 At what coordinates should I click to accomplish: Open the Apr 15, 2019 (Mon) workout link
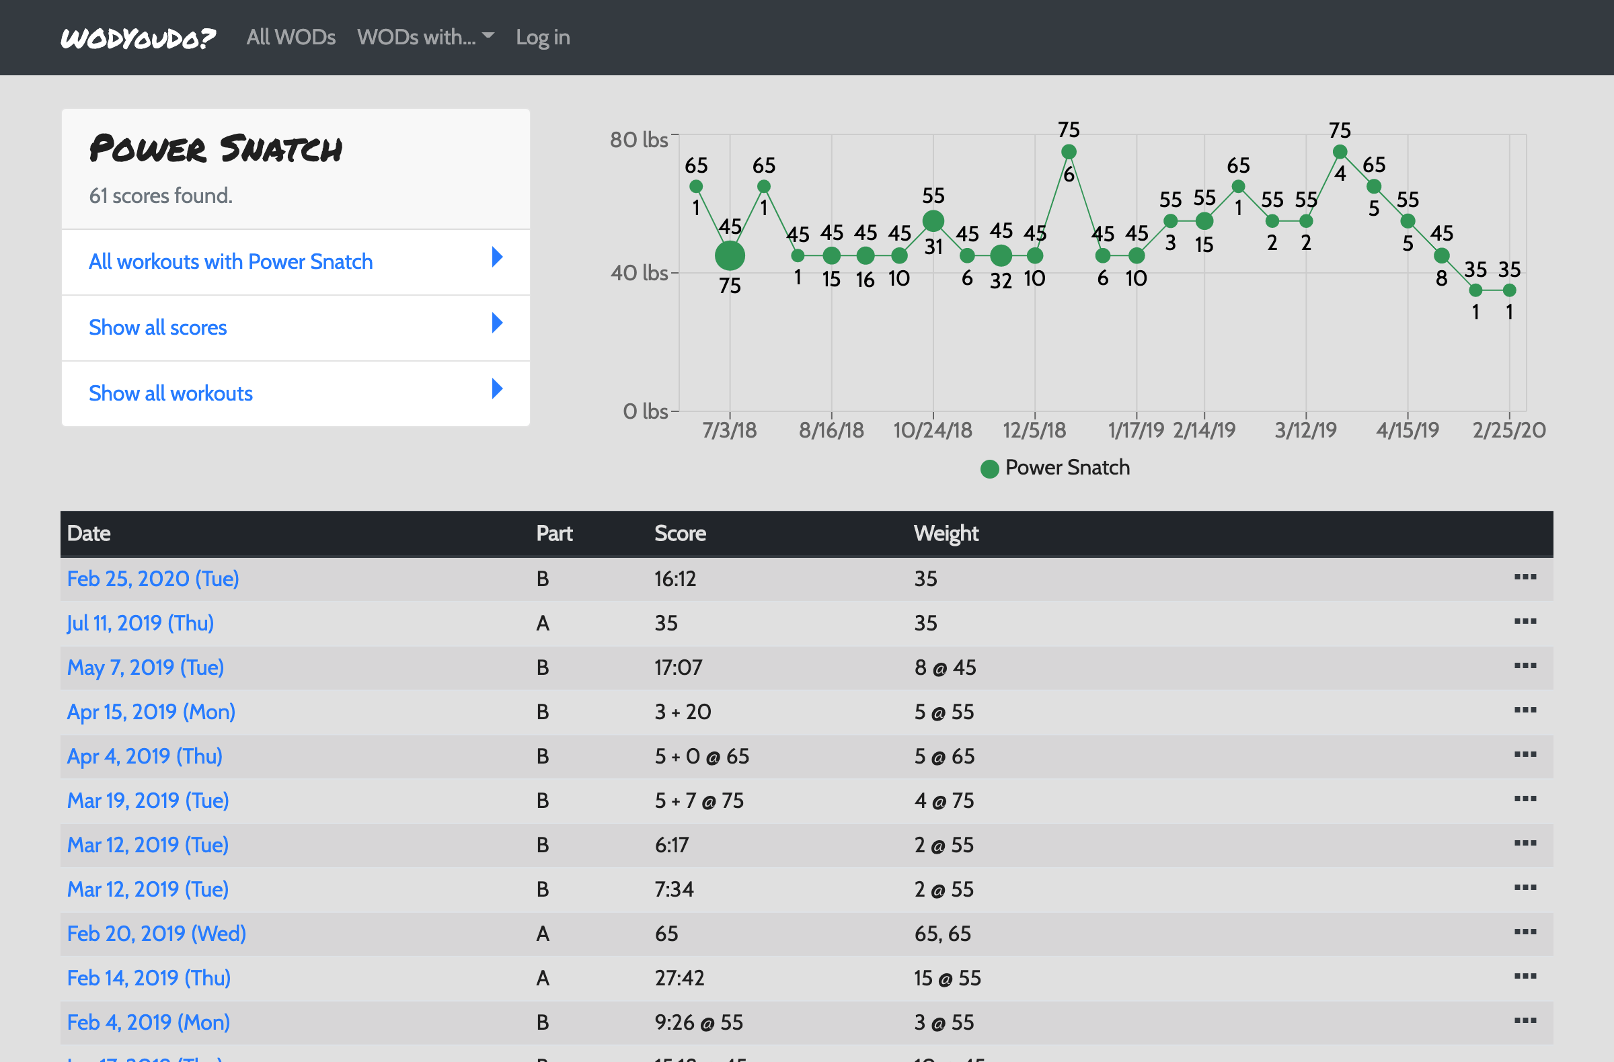(x=151, y=712)
